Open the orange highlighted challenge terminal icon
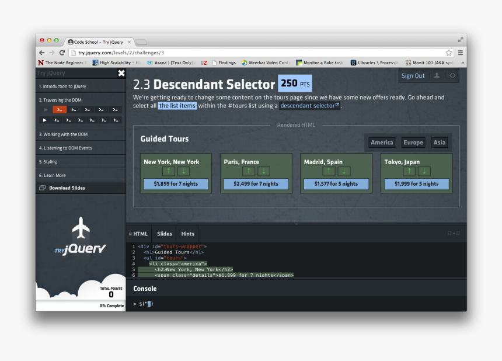The width and height of the screenshot is (502, 361). tap(60, 110)
